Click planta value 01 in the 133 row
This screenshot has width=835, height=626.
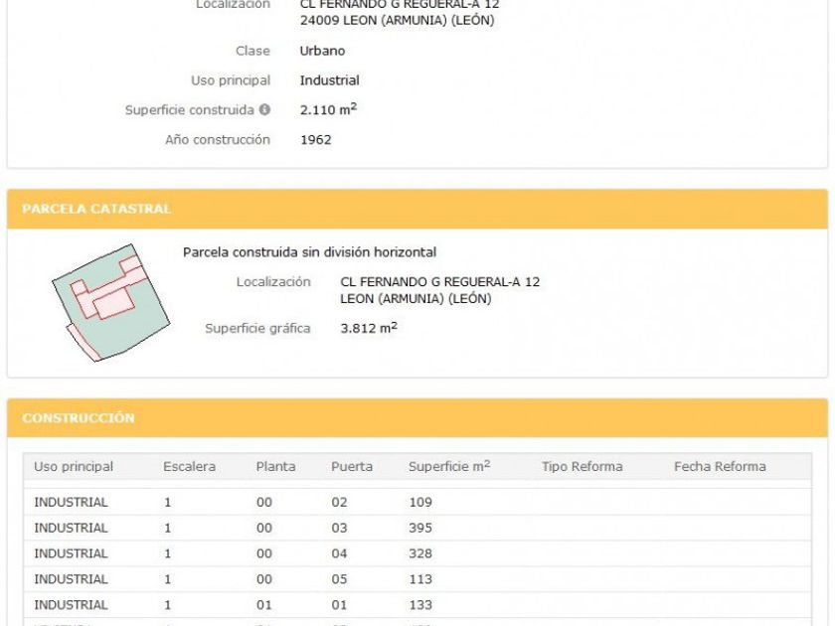[264, 605]
